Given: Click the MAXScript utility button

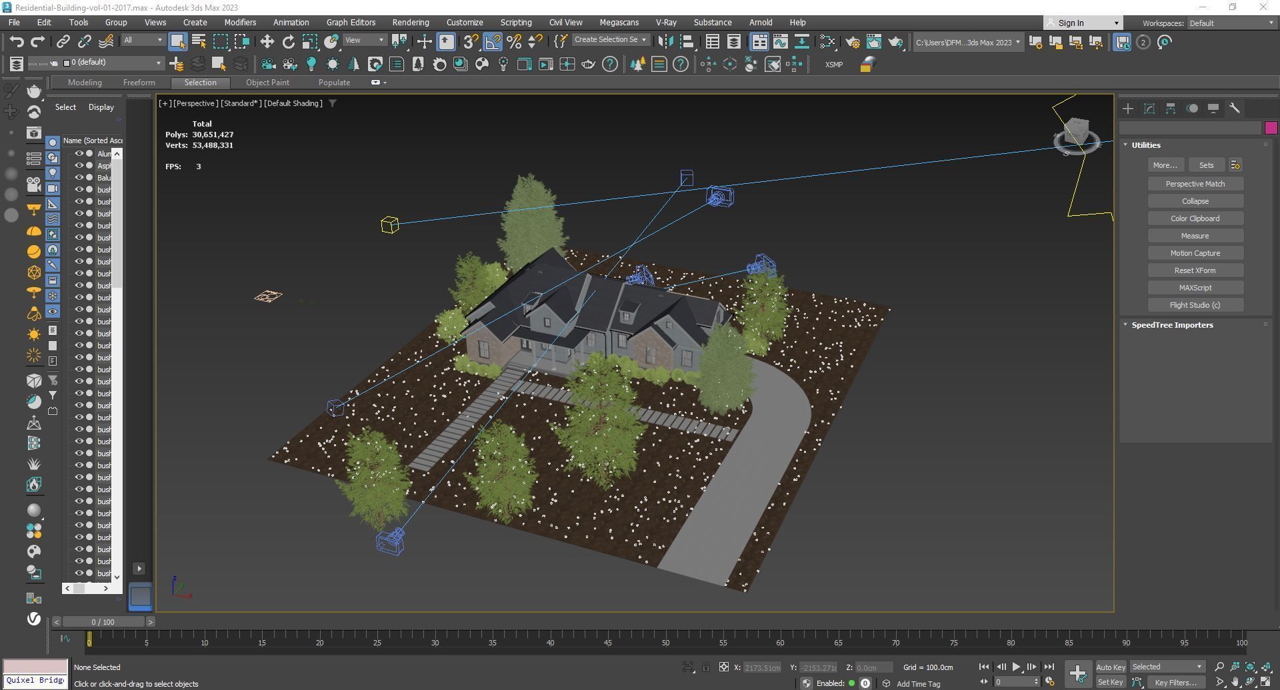Looking at the screenshot, I should (1195, 288).
